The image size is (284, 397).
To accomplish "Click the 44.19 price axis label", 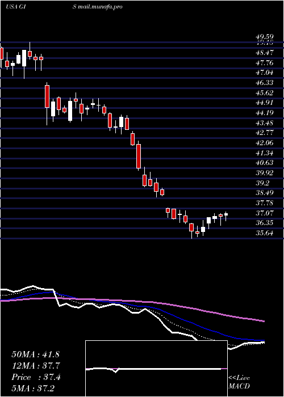I will 265,113.
